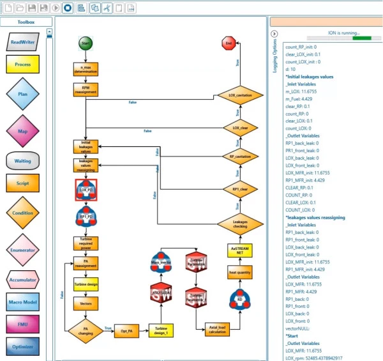Select the Condition toolbox block
Image resolution: width=383 pixels, height=361 pixels.
23,213
